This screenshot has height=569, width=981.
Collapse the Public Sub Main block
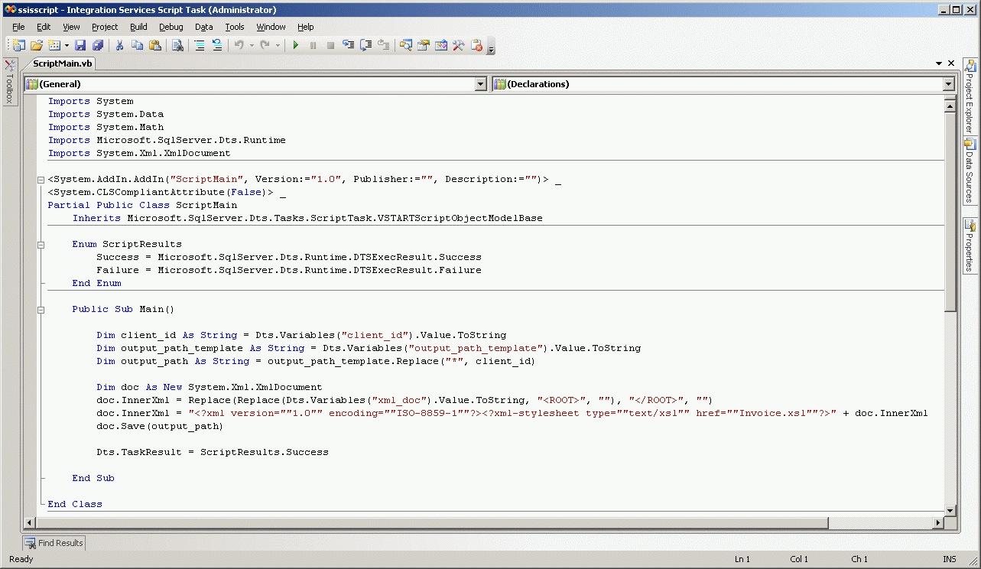(x=41, y=310)
